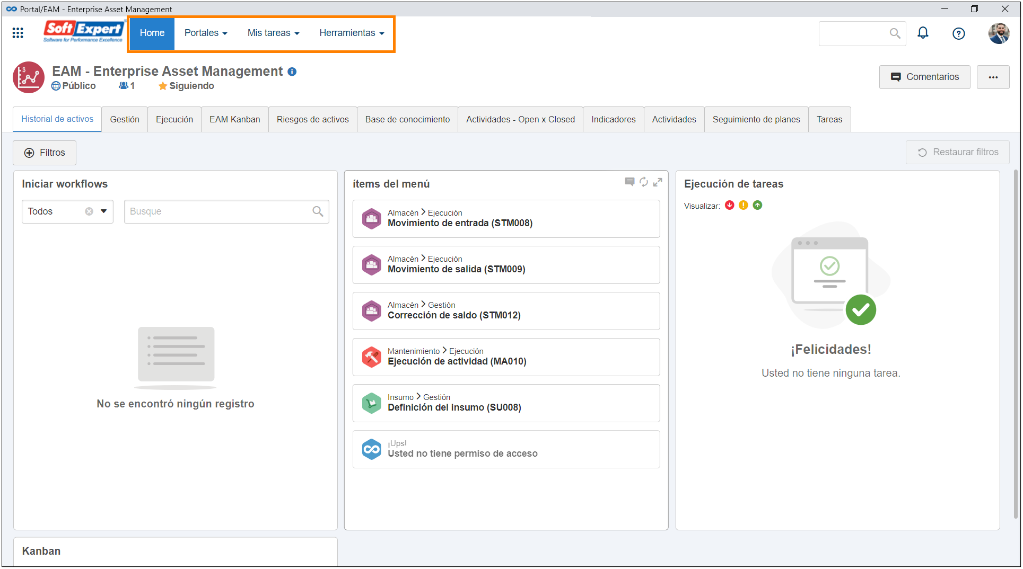1023x569 pixels.
Task: Click Restaurar filtros button
Action: [957, 153]
